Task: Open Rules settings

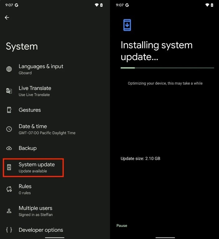Action: pos(55,189)
